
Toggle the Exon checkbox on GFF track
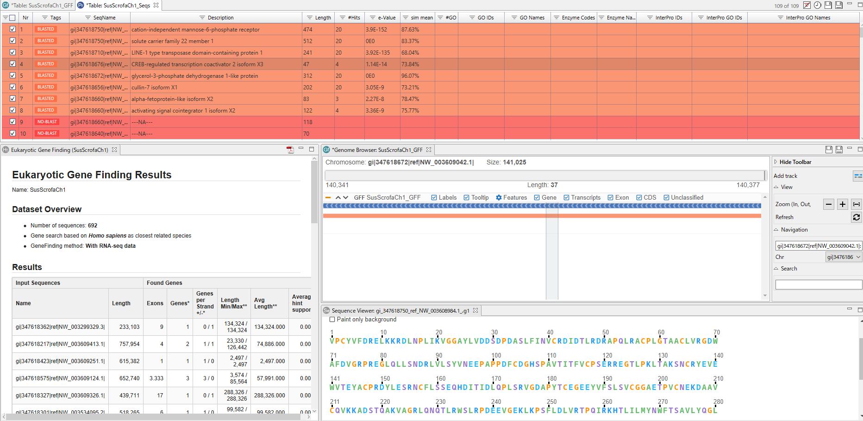tap(611, 198)
